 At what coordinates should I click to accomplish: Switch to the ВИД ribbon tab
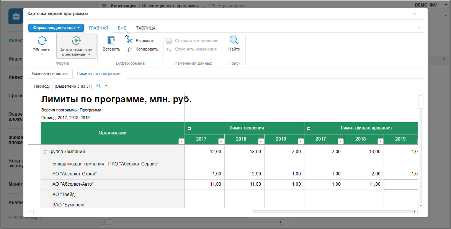122,28
